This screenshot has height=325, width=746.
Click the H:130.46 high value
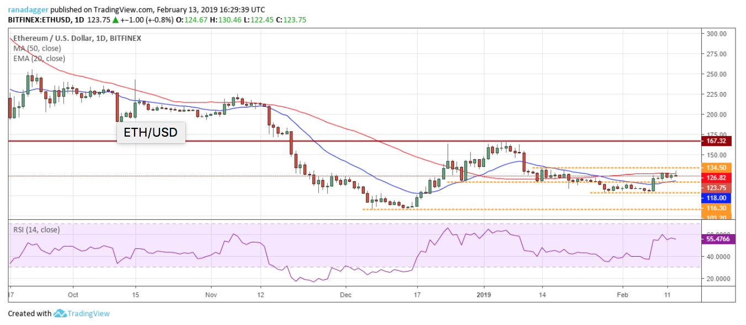(x=230, y=20)
